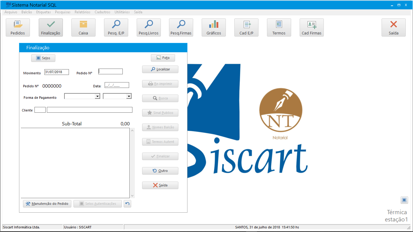Open Pesq. E/P search toolbar button
Screen dimensions: 413x232
point(116,27)
